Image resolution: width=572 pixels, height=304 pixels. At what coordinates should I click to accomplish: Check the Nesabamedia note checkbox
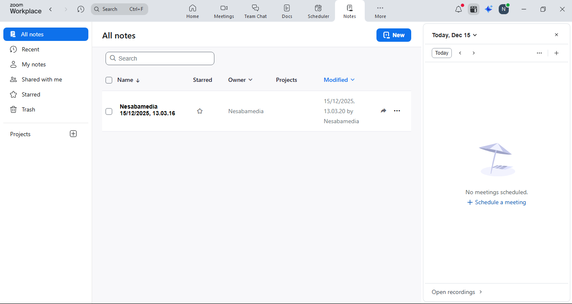coord(109,111)
